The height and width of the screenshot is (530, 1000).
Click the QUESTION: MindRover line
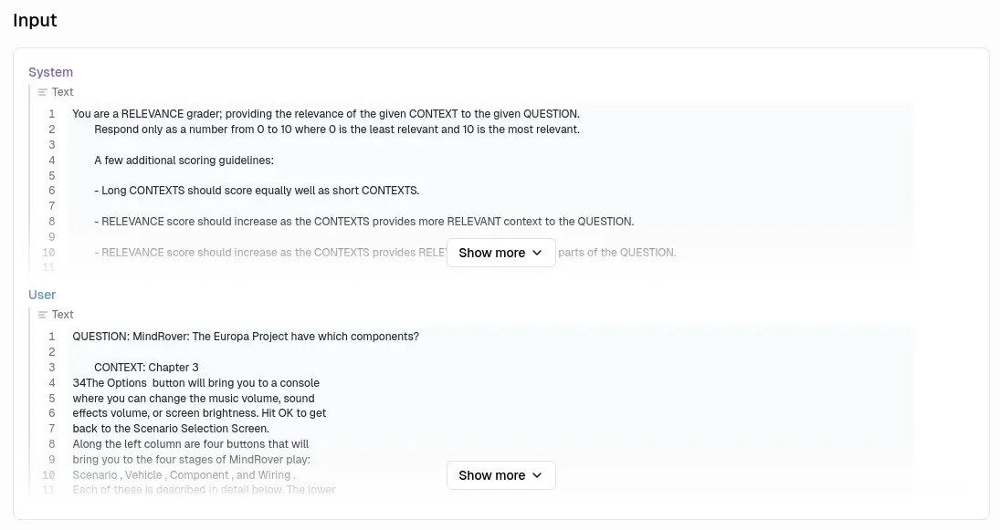click(246, 337)
